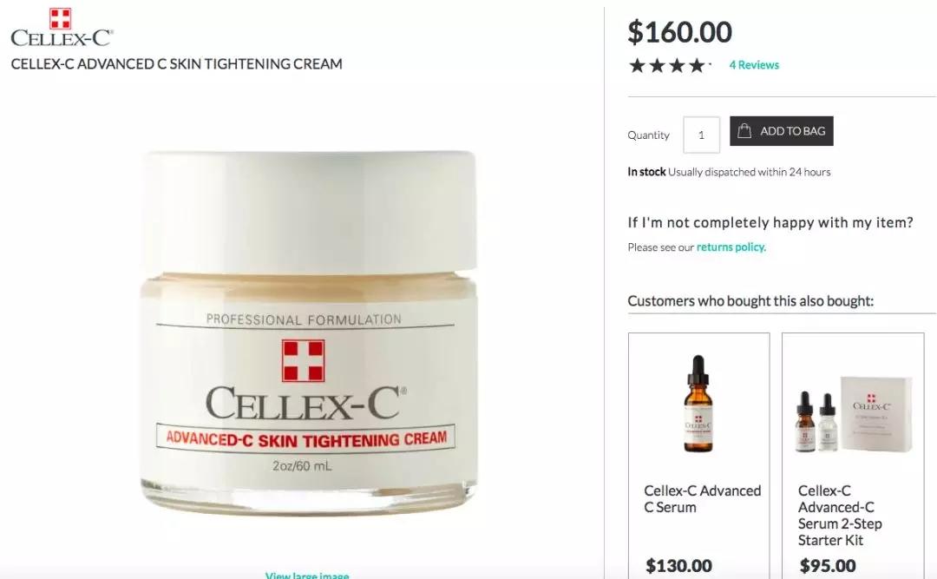This screenshot has height=579, width=937.
Task: Focus the Quantity input field
Action: [702, 135]
